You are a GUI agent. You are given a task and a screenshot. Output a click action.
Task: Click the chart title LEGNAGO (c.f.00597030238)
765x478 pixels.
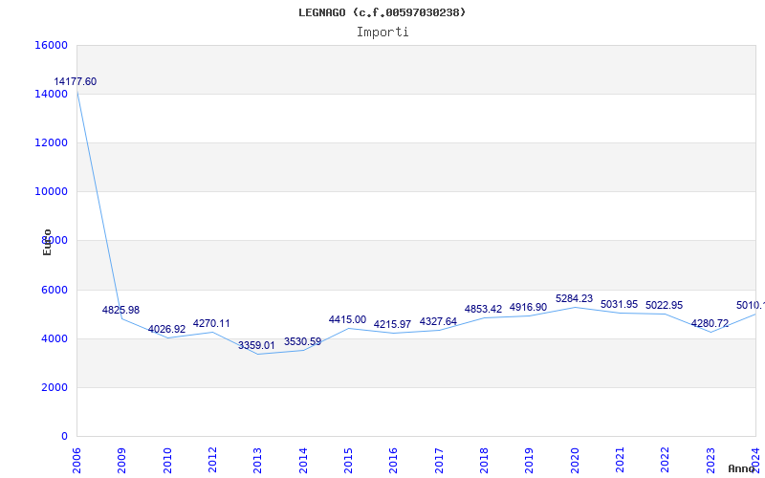tap(382, 12)
